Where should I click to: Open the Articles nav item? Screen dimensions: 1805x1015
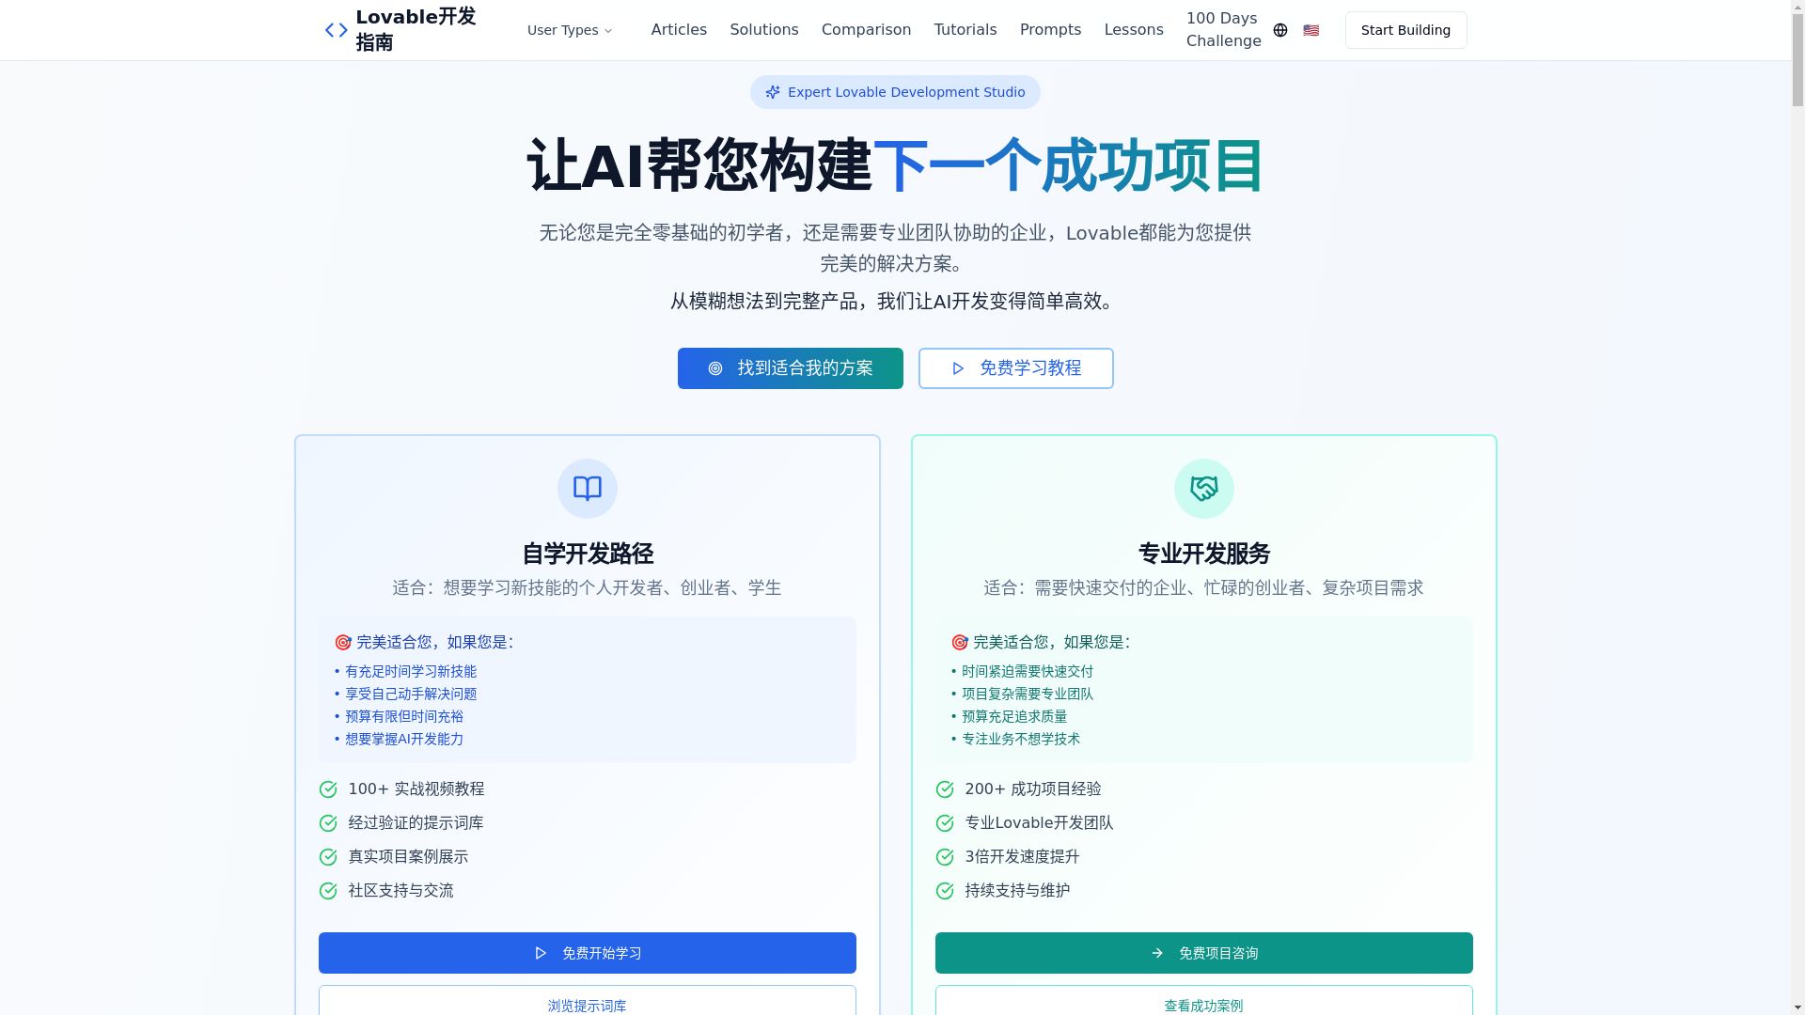coord(679,30)
